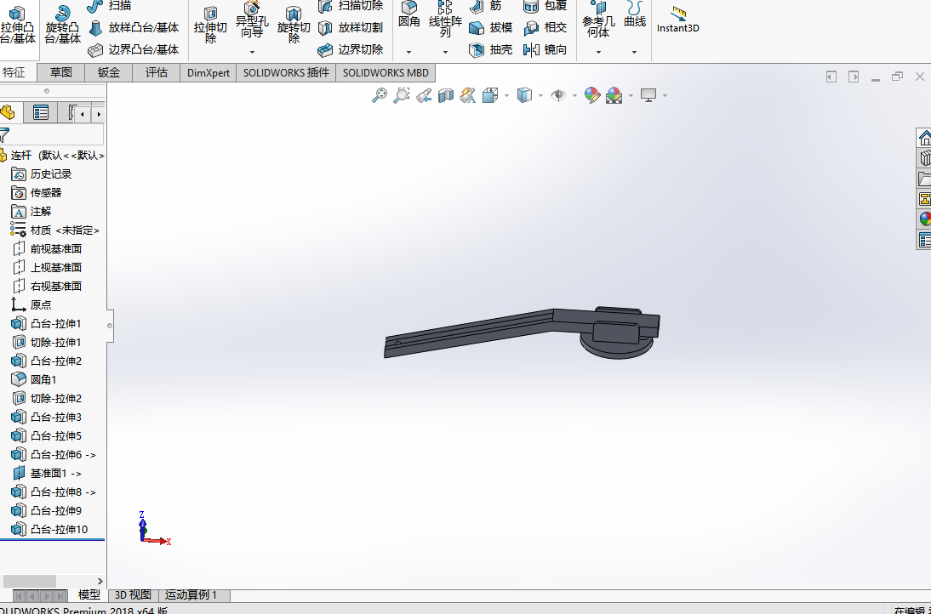
Task: Click the View Orientation cube icon
Action: coord(490,95)
